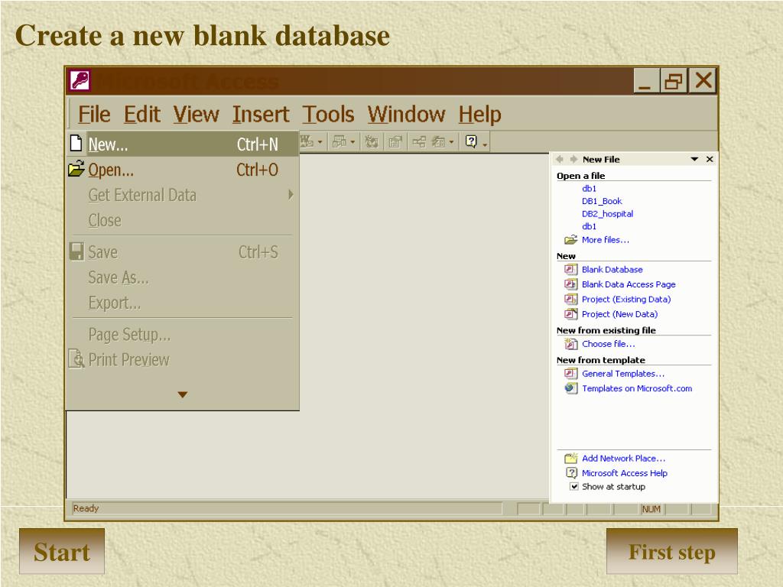Image resolution: width=783 pixels, height=587 pixels.
Task: Click the Microsoft Access key icon in title bar
Action: tap(80, 80)
